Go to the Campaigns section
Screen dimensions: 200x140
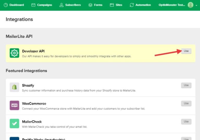[42, 5]
